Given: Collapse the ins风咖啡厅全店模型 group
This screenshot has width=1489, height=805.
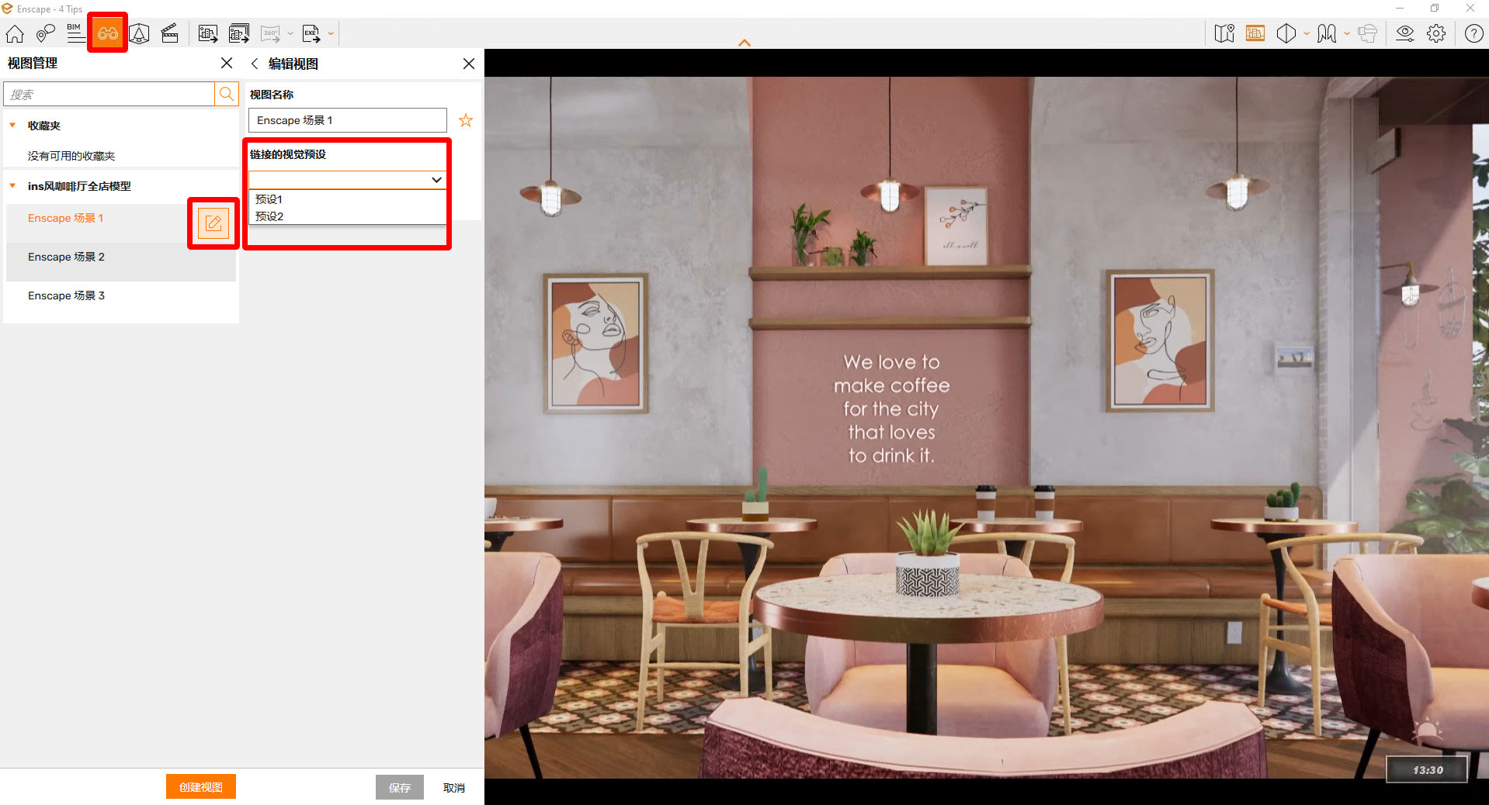Looking at the screenshot, I should coord(12,185).
